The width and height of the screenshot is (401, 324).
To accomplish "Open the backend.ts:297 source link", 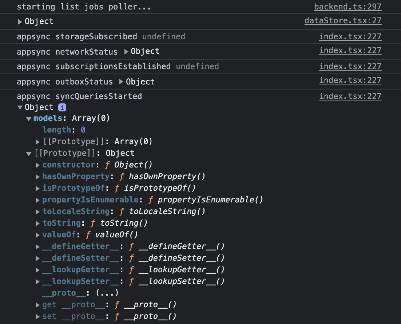I will [x=348, y=6].
